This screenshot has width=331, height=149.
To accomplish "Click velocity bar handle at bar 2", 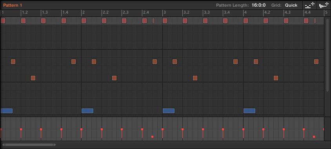I will pyautogui.click(x=82, y=129).
